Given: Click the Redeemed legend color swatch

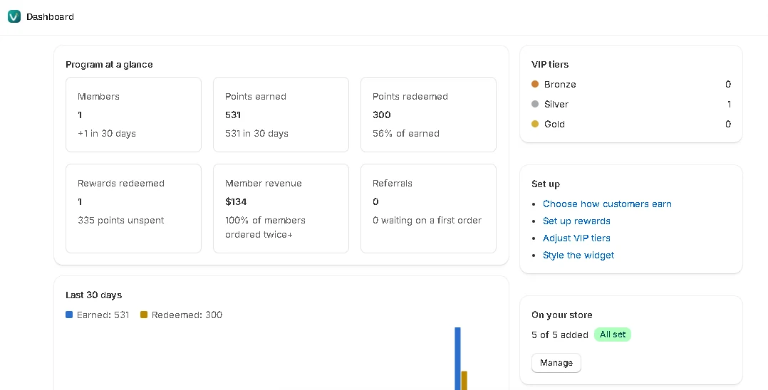Looking at the screenshot, I should (x=143, y=315).
